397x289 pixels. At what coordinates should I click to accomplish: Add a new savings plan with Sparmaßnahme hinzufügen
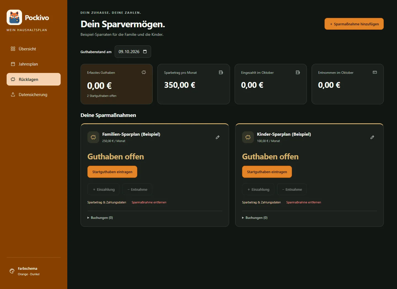click(x=354, y=24)
